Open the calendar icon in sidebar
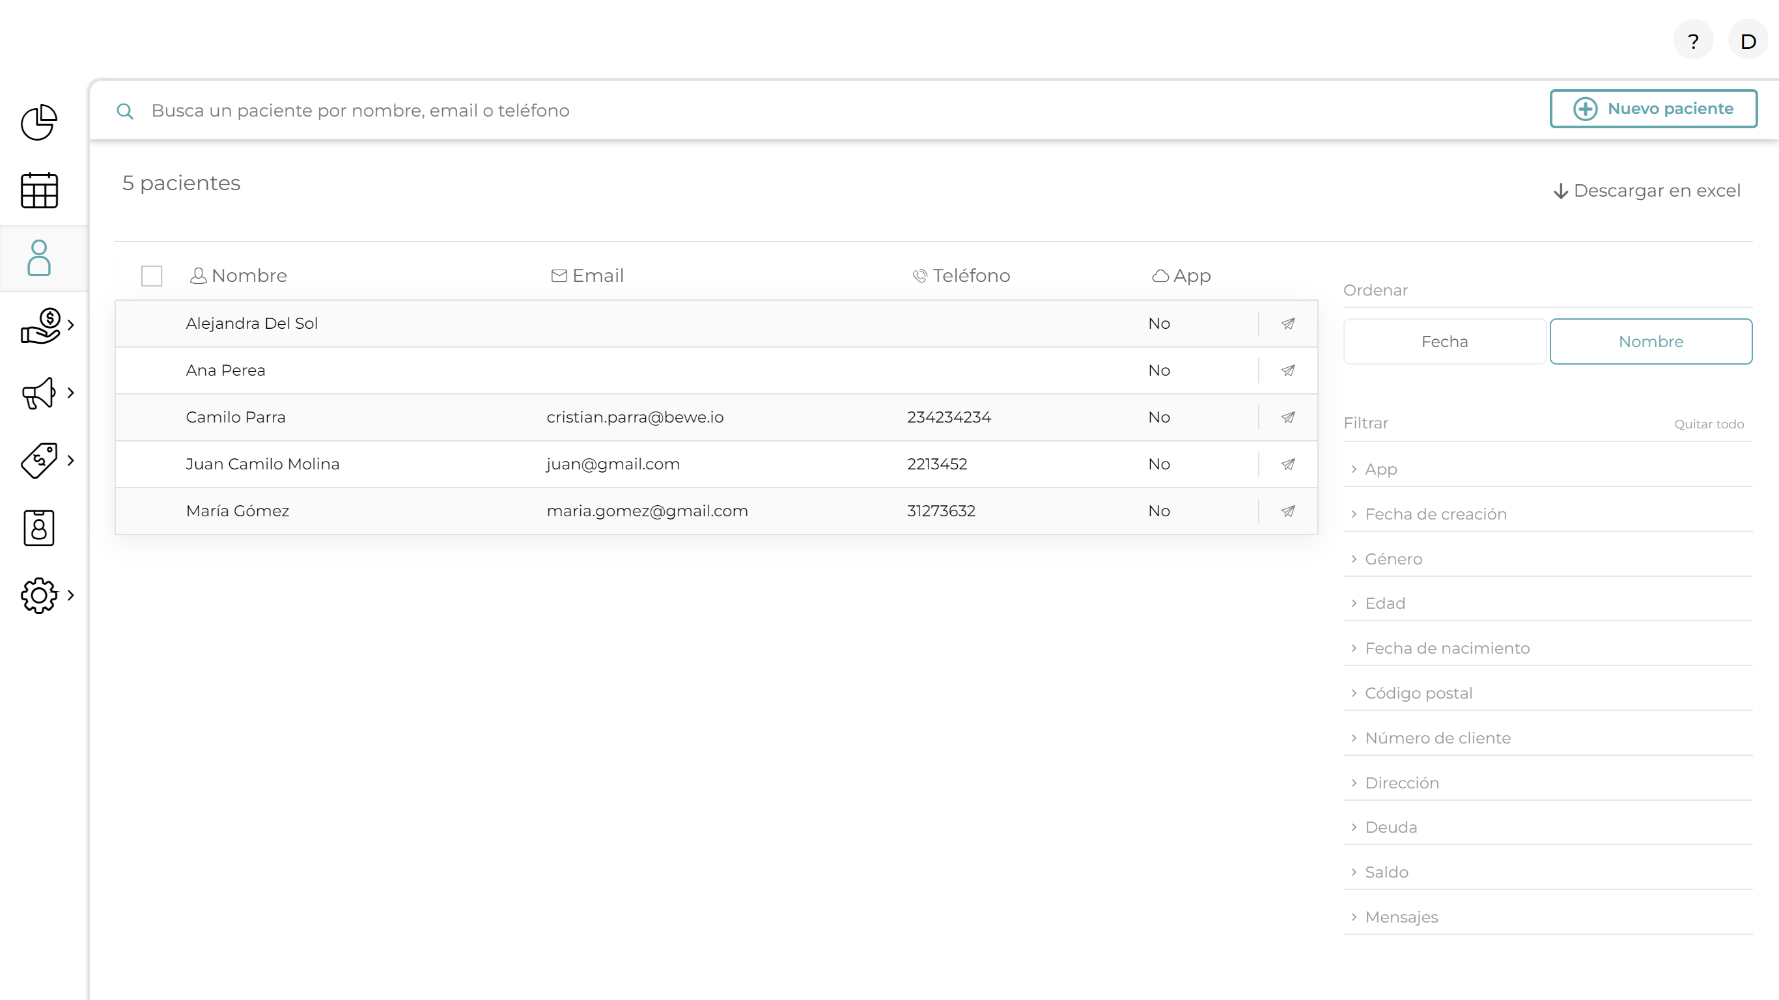This screenshot has width=1779, height=1000. (39, 190)
